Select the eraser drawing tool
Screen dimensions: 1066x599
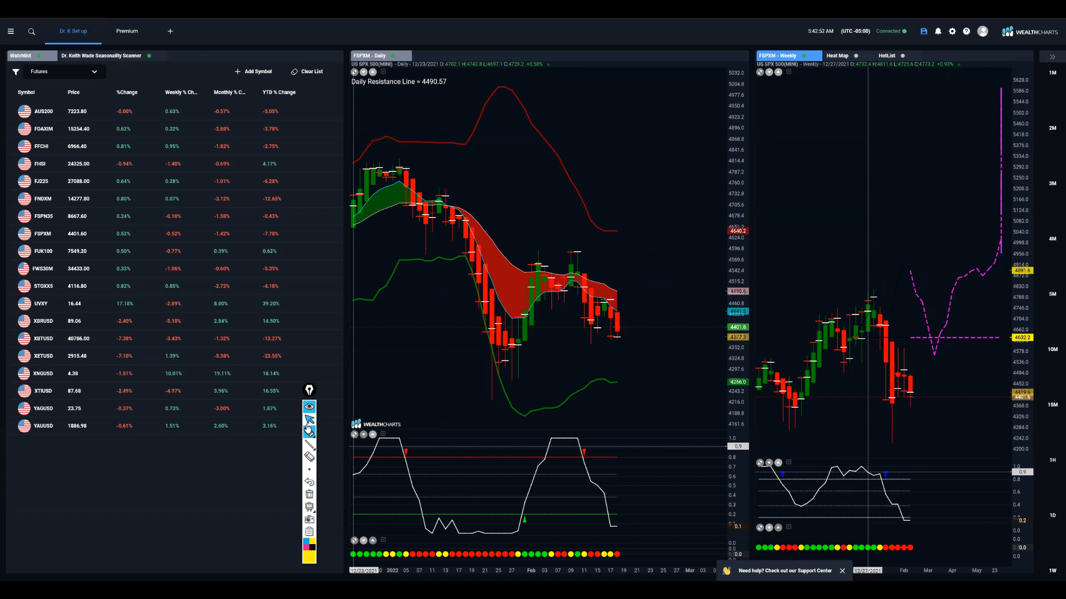(309, 456)
